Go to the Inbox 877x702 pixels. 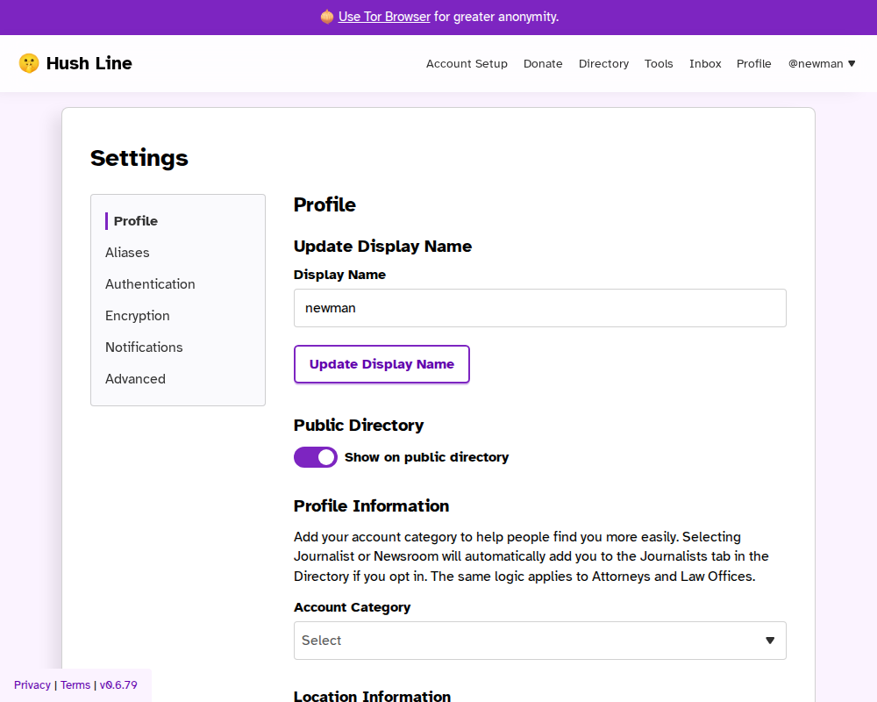(x=705, y=64)
